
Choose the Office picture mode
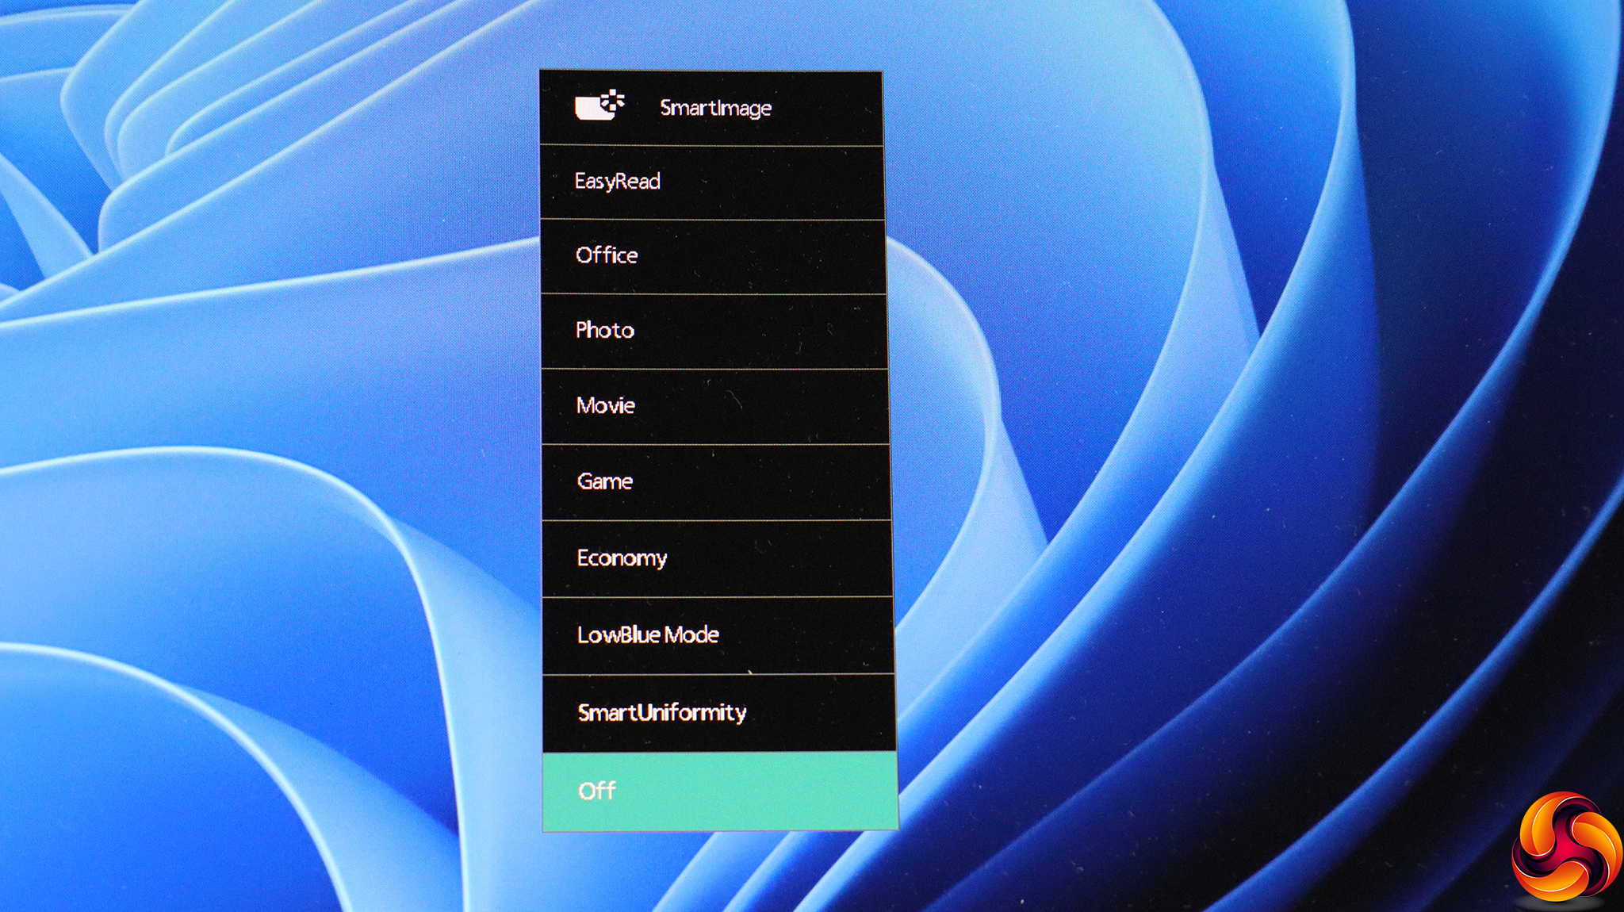click(x=607, y=255)
